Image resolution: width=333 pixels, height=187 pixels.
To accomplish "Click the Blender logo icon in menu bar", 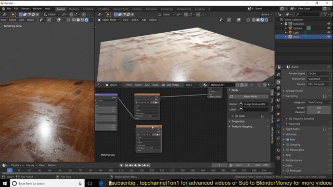I will click(x=4, y=9).
